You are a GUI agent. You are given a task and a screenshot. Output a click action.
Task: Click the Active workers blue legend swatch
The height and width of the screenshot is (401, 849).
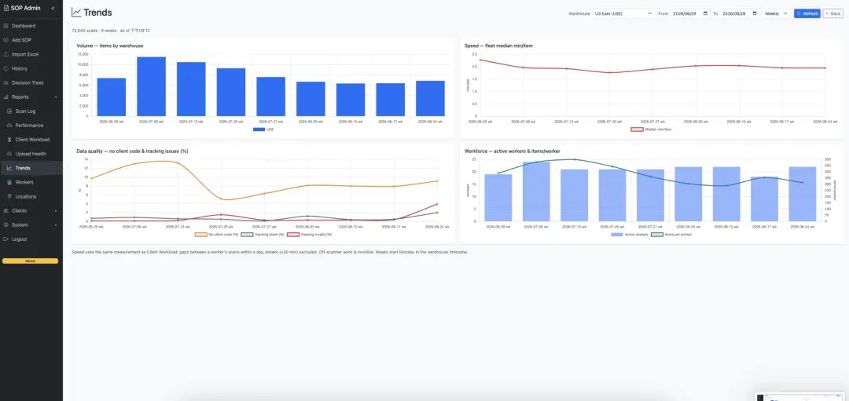(617, 235)
